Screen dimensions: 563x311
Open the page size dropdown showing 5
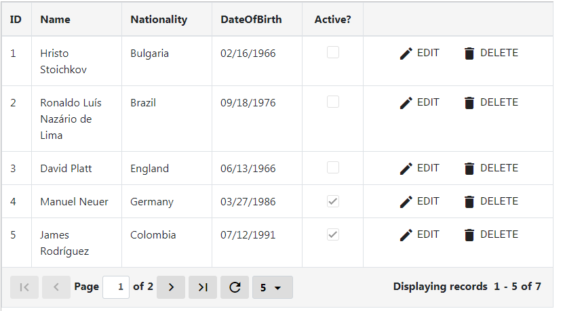click(273, 287)
